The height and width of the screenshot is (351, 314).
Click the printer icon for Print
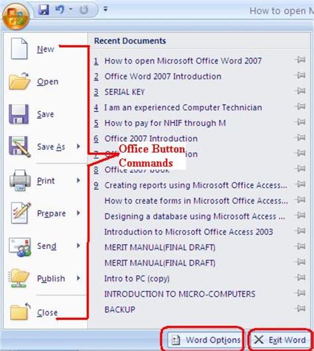tap(20, 180)
